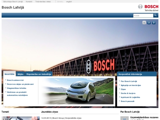The image size is (160, 120).
Task: Open Sistēmas un produkti automašīnu ražotājiem
Action: (17, 94)
